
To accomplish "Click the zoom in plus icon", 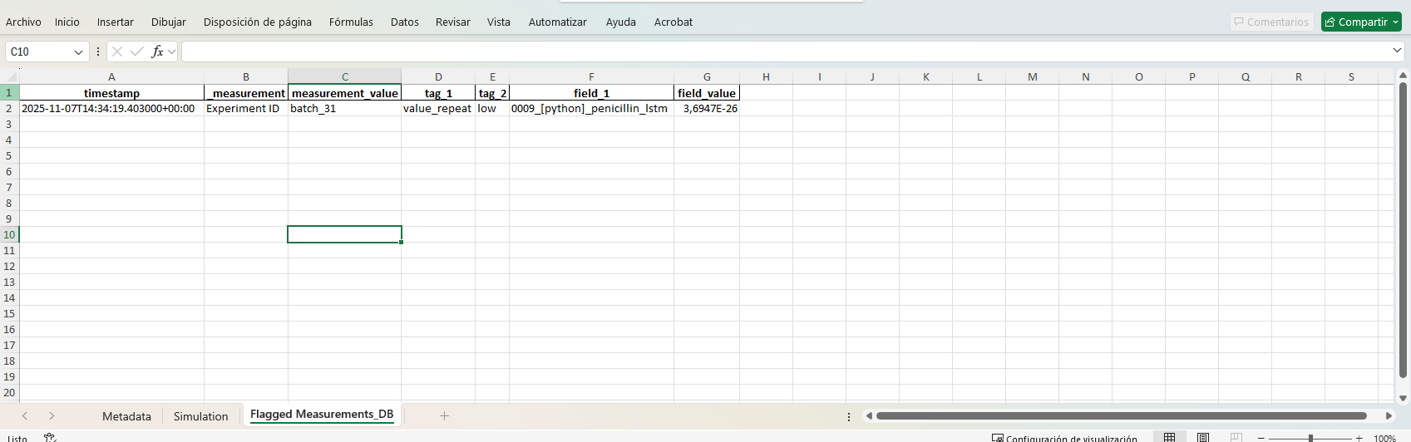I will 1359,438.
